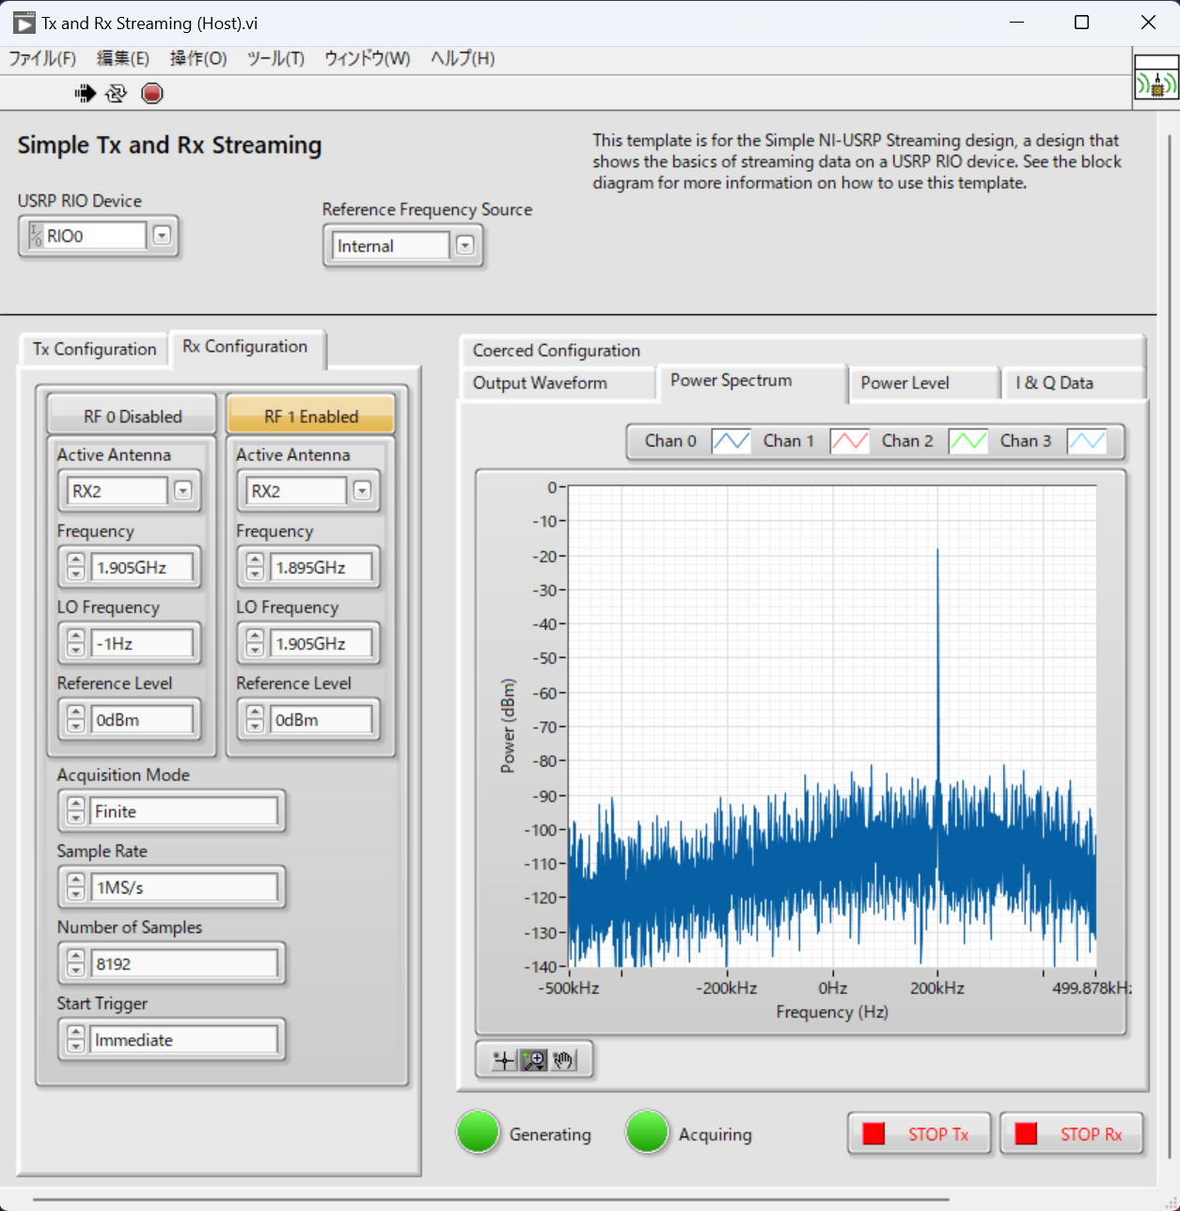Click the Acquisition Mode stepper arrows
The width and height of the screenshot is (1180, 1211).
pos(76,810)
